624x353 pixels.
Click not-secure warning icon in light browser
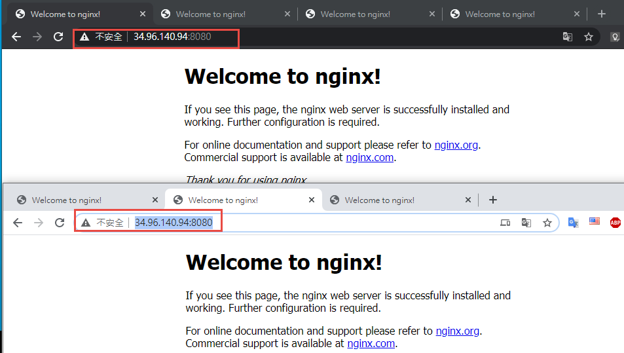point(86,223)
